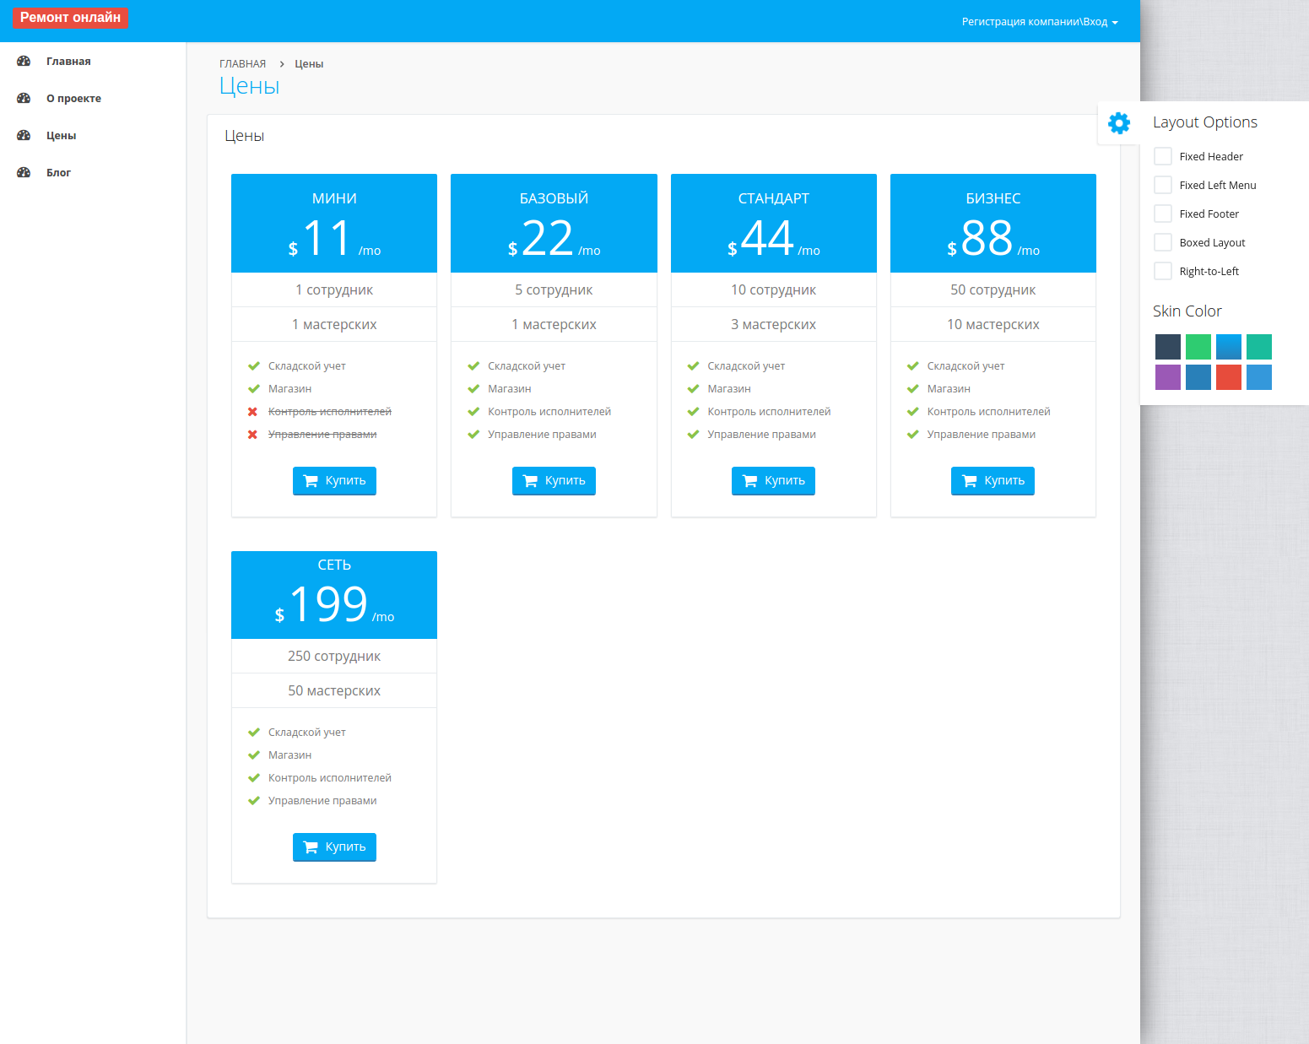Click green check beside Складской учет in МИНИ

(253, 366)
